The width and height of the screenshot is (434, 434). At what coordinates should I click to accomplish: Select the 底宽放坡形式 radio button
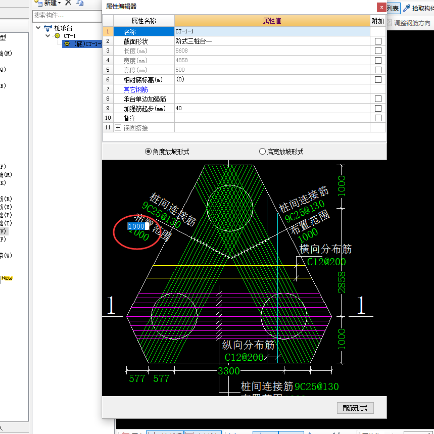(262, 152)
